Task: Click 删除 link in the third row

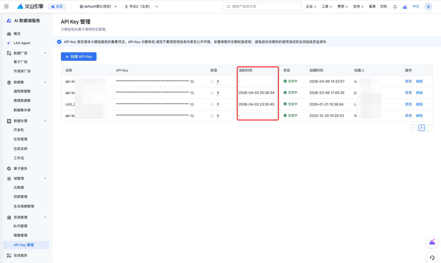Action: click(419, 104)
